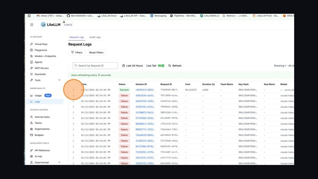
Task: Open the Metrics bookmark
Action: 236,16
